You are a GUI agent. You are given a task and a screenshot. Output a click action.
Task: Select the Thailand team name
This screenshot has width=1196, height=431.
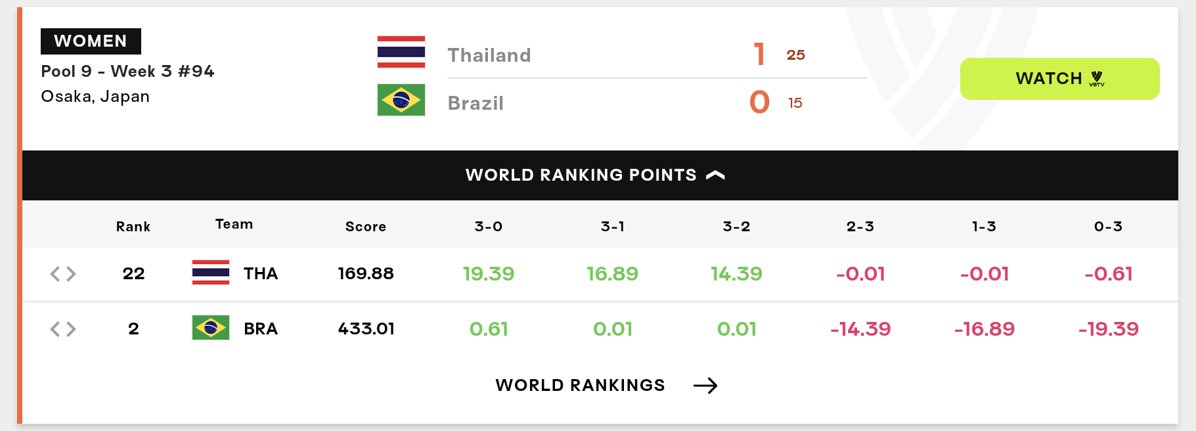489,55
